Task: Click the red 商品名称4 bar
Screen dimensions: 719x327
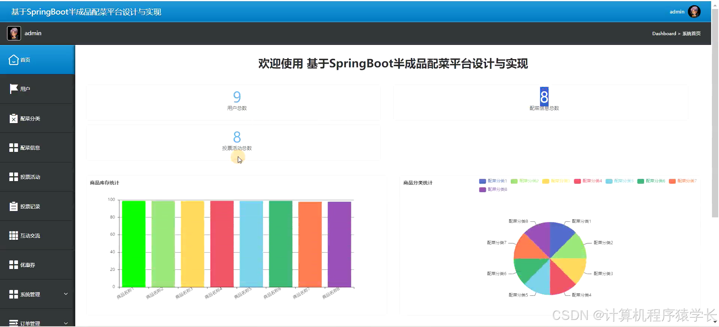Action: (222, 244)
